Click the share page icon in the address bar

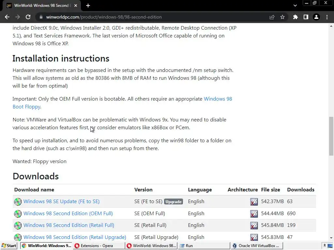pos(272,17)
